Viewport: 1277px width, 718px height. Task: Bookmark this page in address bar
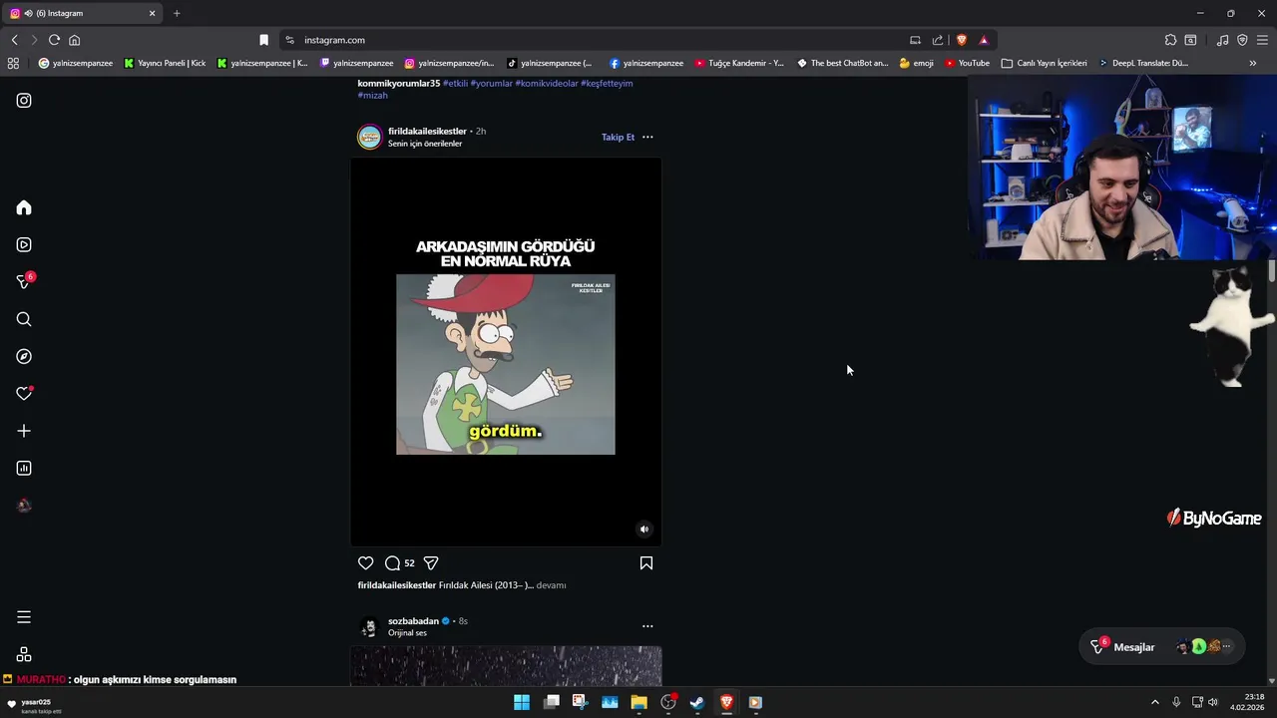click(x=263, y=40)
